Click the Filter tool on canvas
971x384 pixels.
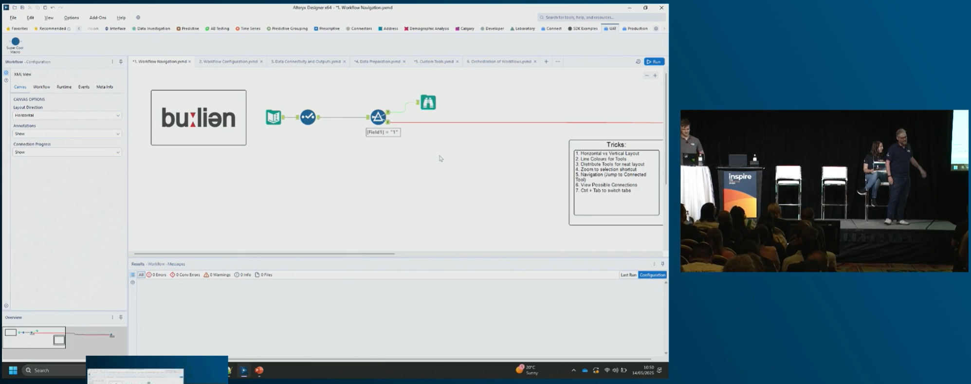pos(378,117)
